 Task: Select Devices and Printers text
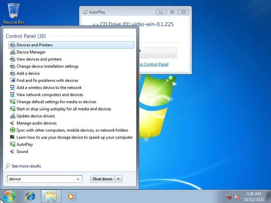click(35, 45)
